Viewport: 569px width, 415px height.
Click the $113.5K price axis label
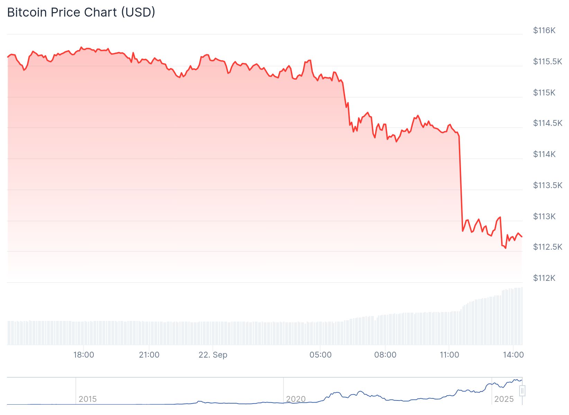[x=548, y=185]
